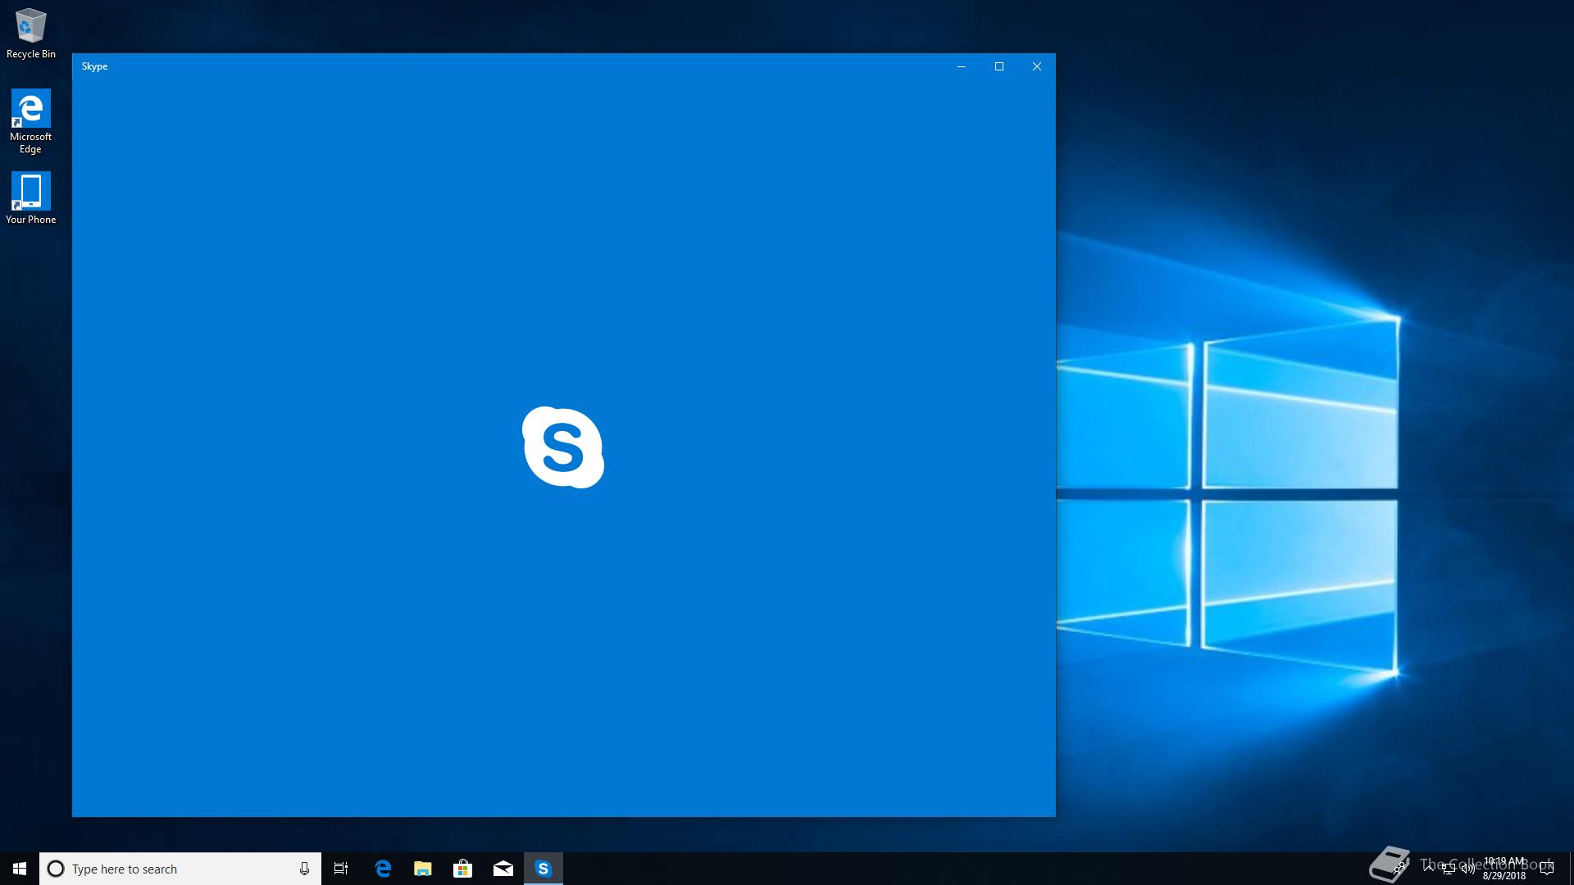Open the network status tray icon

(x=1449, y=869)
